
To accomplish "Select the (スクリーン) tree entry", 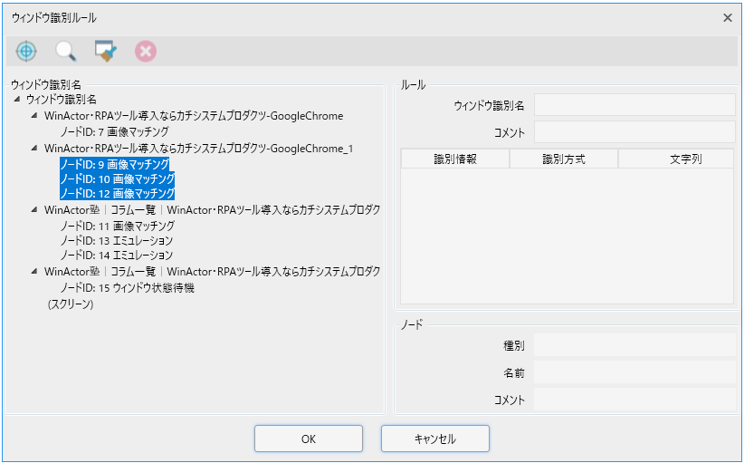I will point(71,304).
